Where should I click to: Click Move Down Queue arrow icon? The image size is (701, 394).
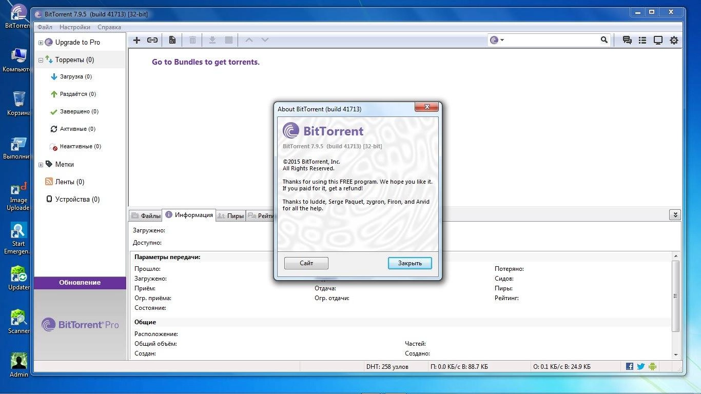[x=265, y=40]
